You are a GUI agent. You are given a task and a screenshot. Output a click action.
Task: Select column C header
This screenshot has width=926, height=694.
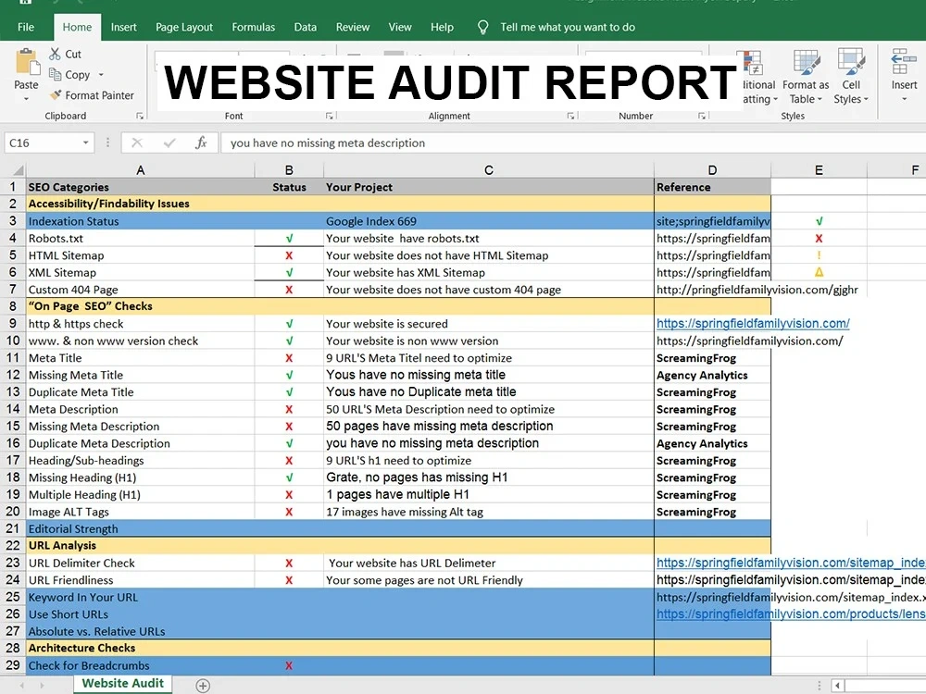coord(489,170)
